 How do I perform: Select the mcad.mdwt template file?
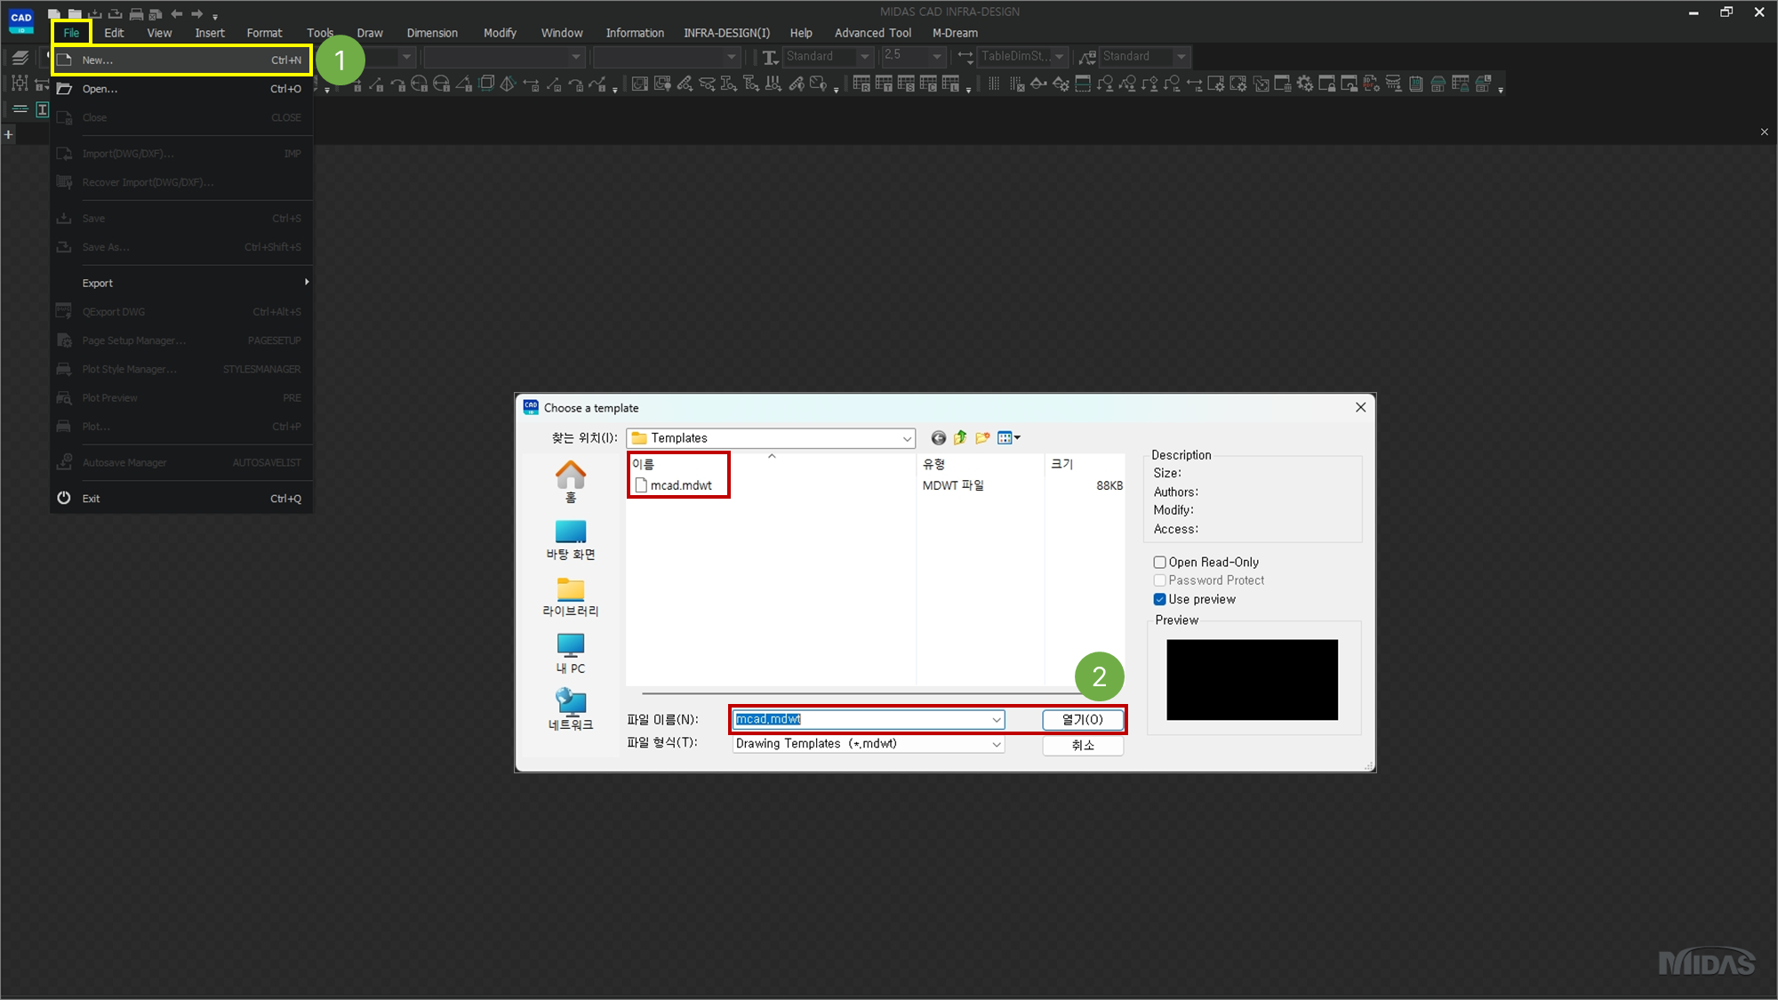(x=673, y=485)
